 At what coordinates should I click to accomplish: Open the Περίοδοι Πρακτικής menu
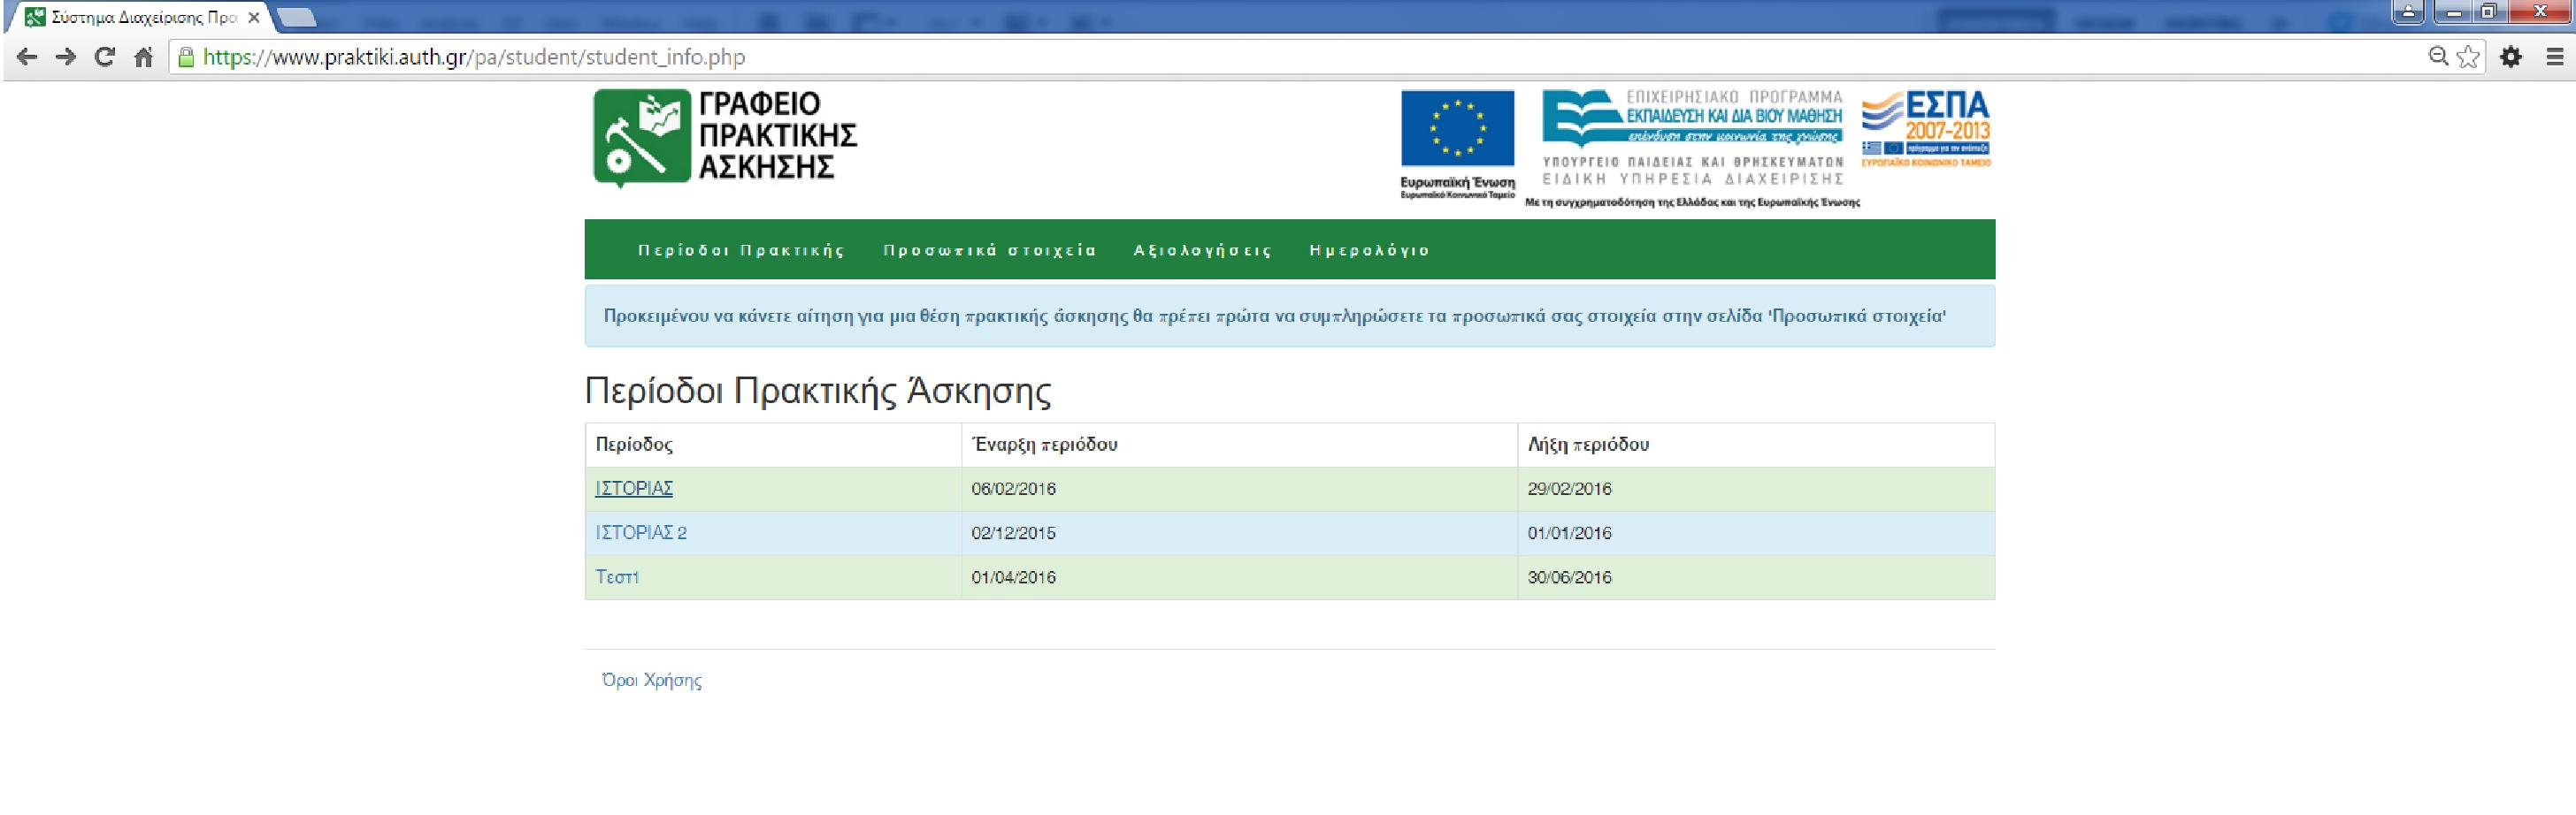click(741, 249)
